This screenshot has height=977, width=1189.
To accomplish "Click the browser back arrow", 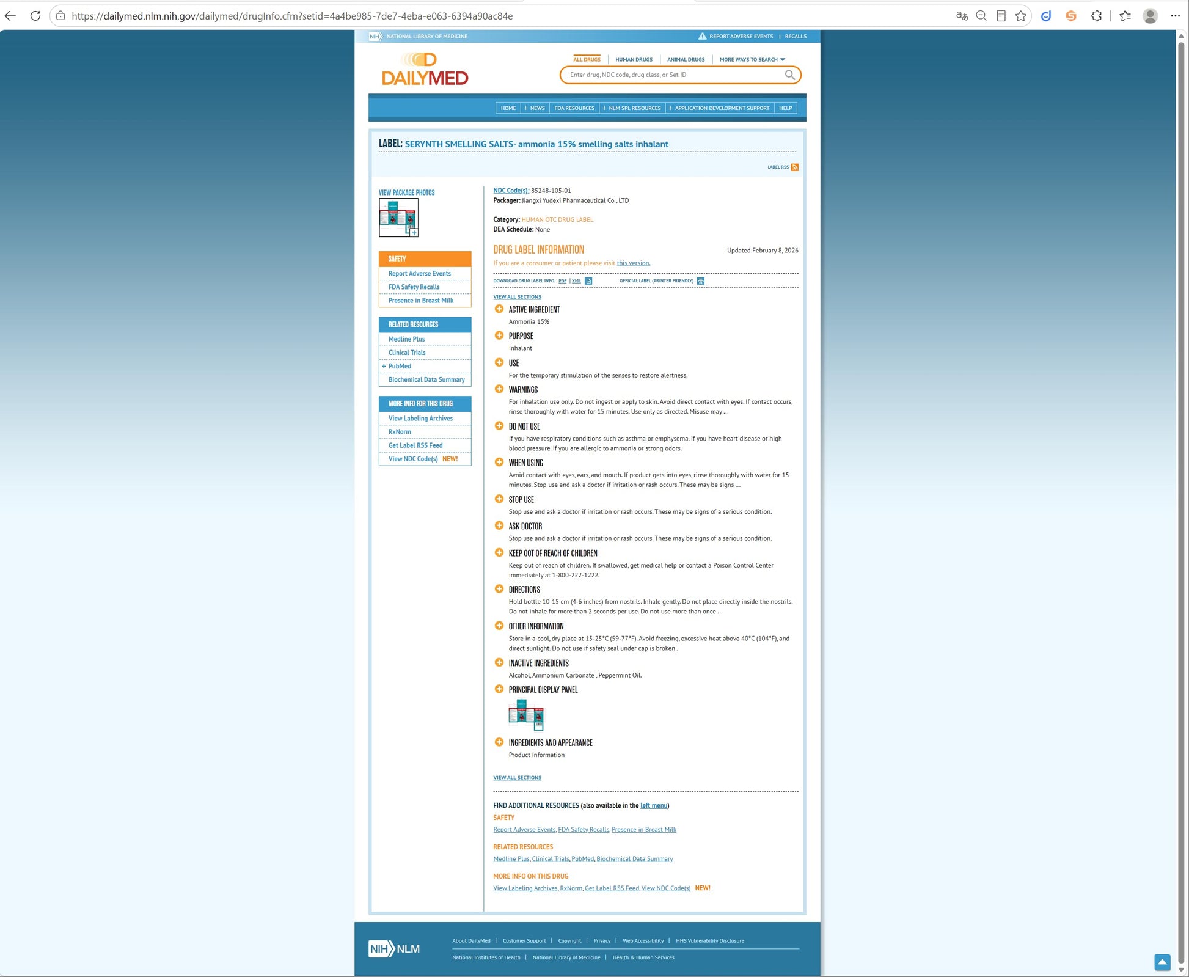I will [10, 16].
